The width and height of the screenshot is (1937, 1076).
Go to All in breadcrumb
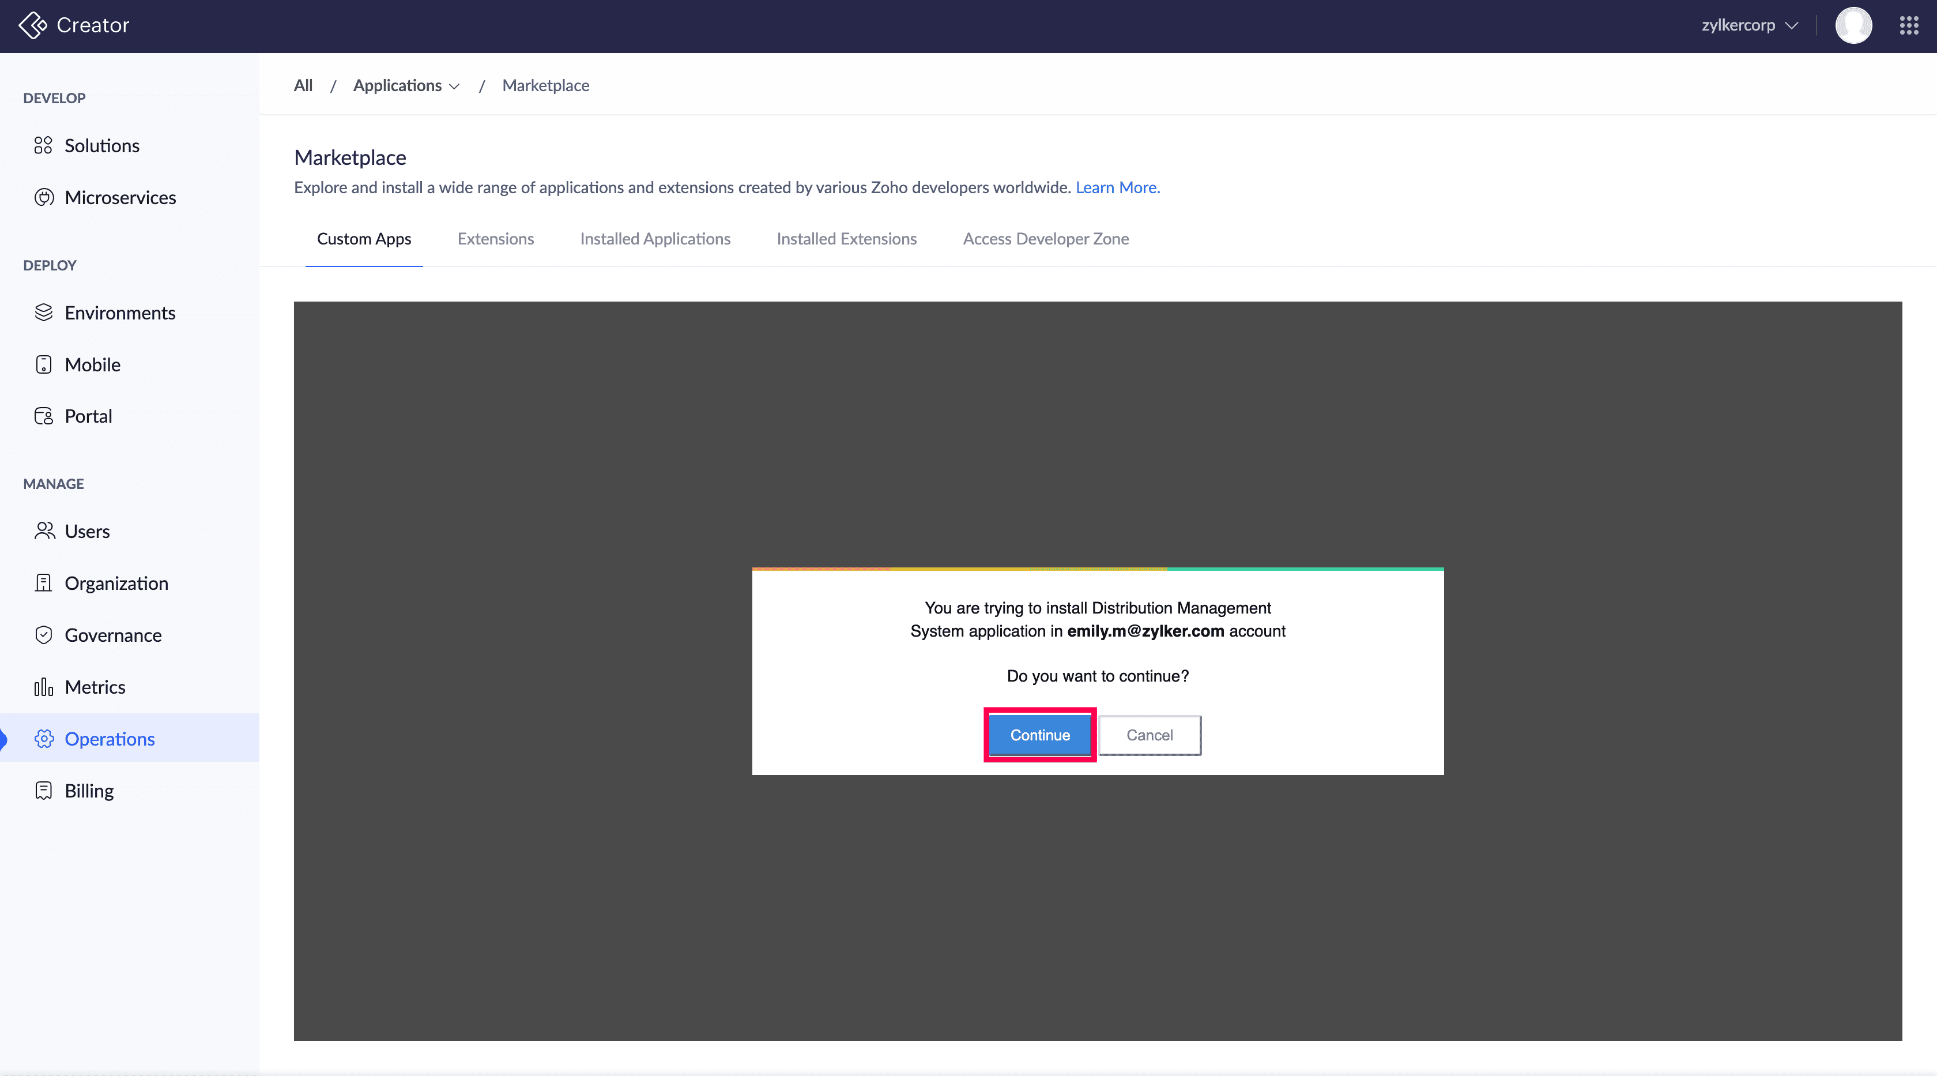click(x=303, y=86)
